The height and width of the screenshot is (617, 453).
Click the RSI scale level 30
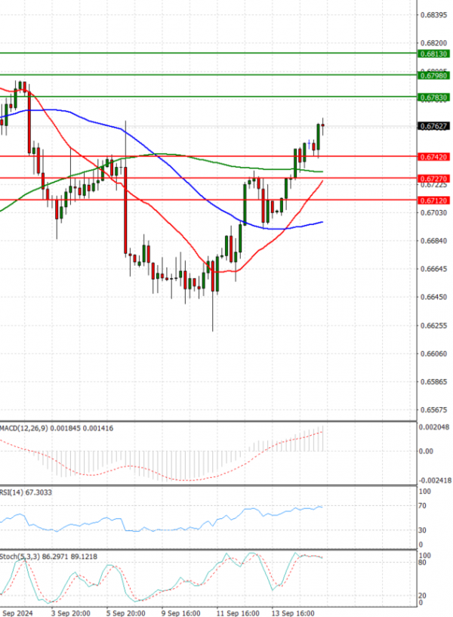pos(422,530)
